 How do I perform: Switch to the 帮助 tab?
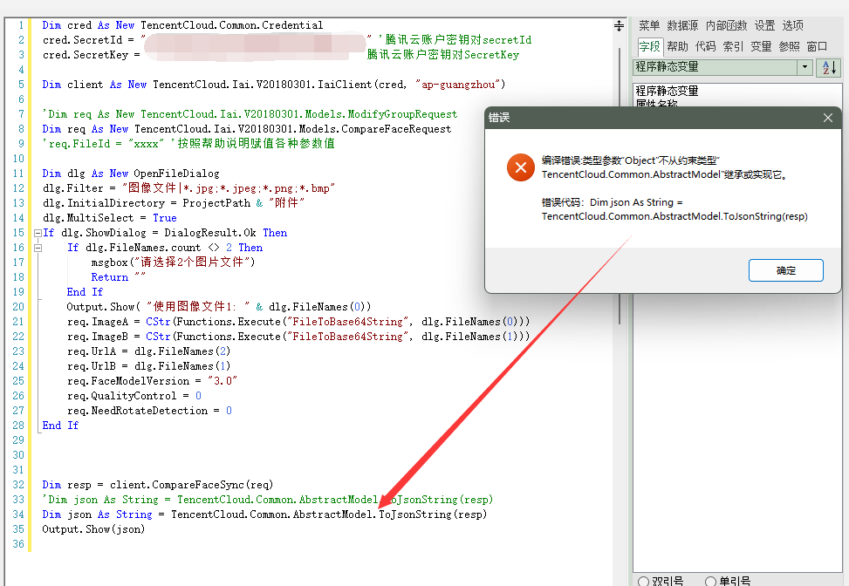(677, 46)
